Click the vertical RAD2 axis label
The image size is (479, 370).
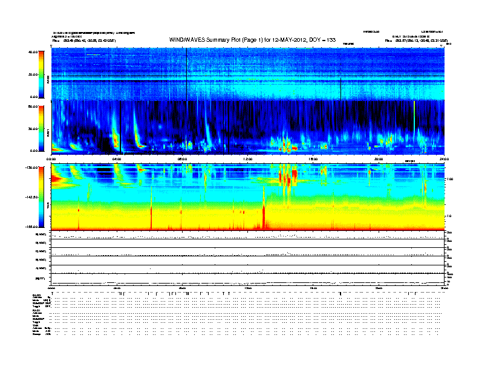pyautogui.click(x=48, y=80)
